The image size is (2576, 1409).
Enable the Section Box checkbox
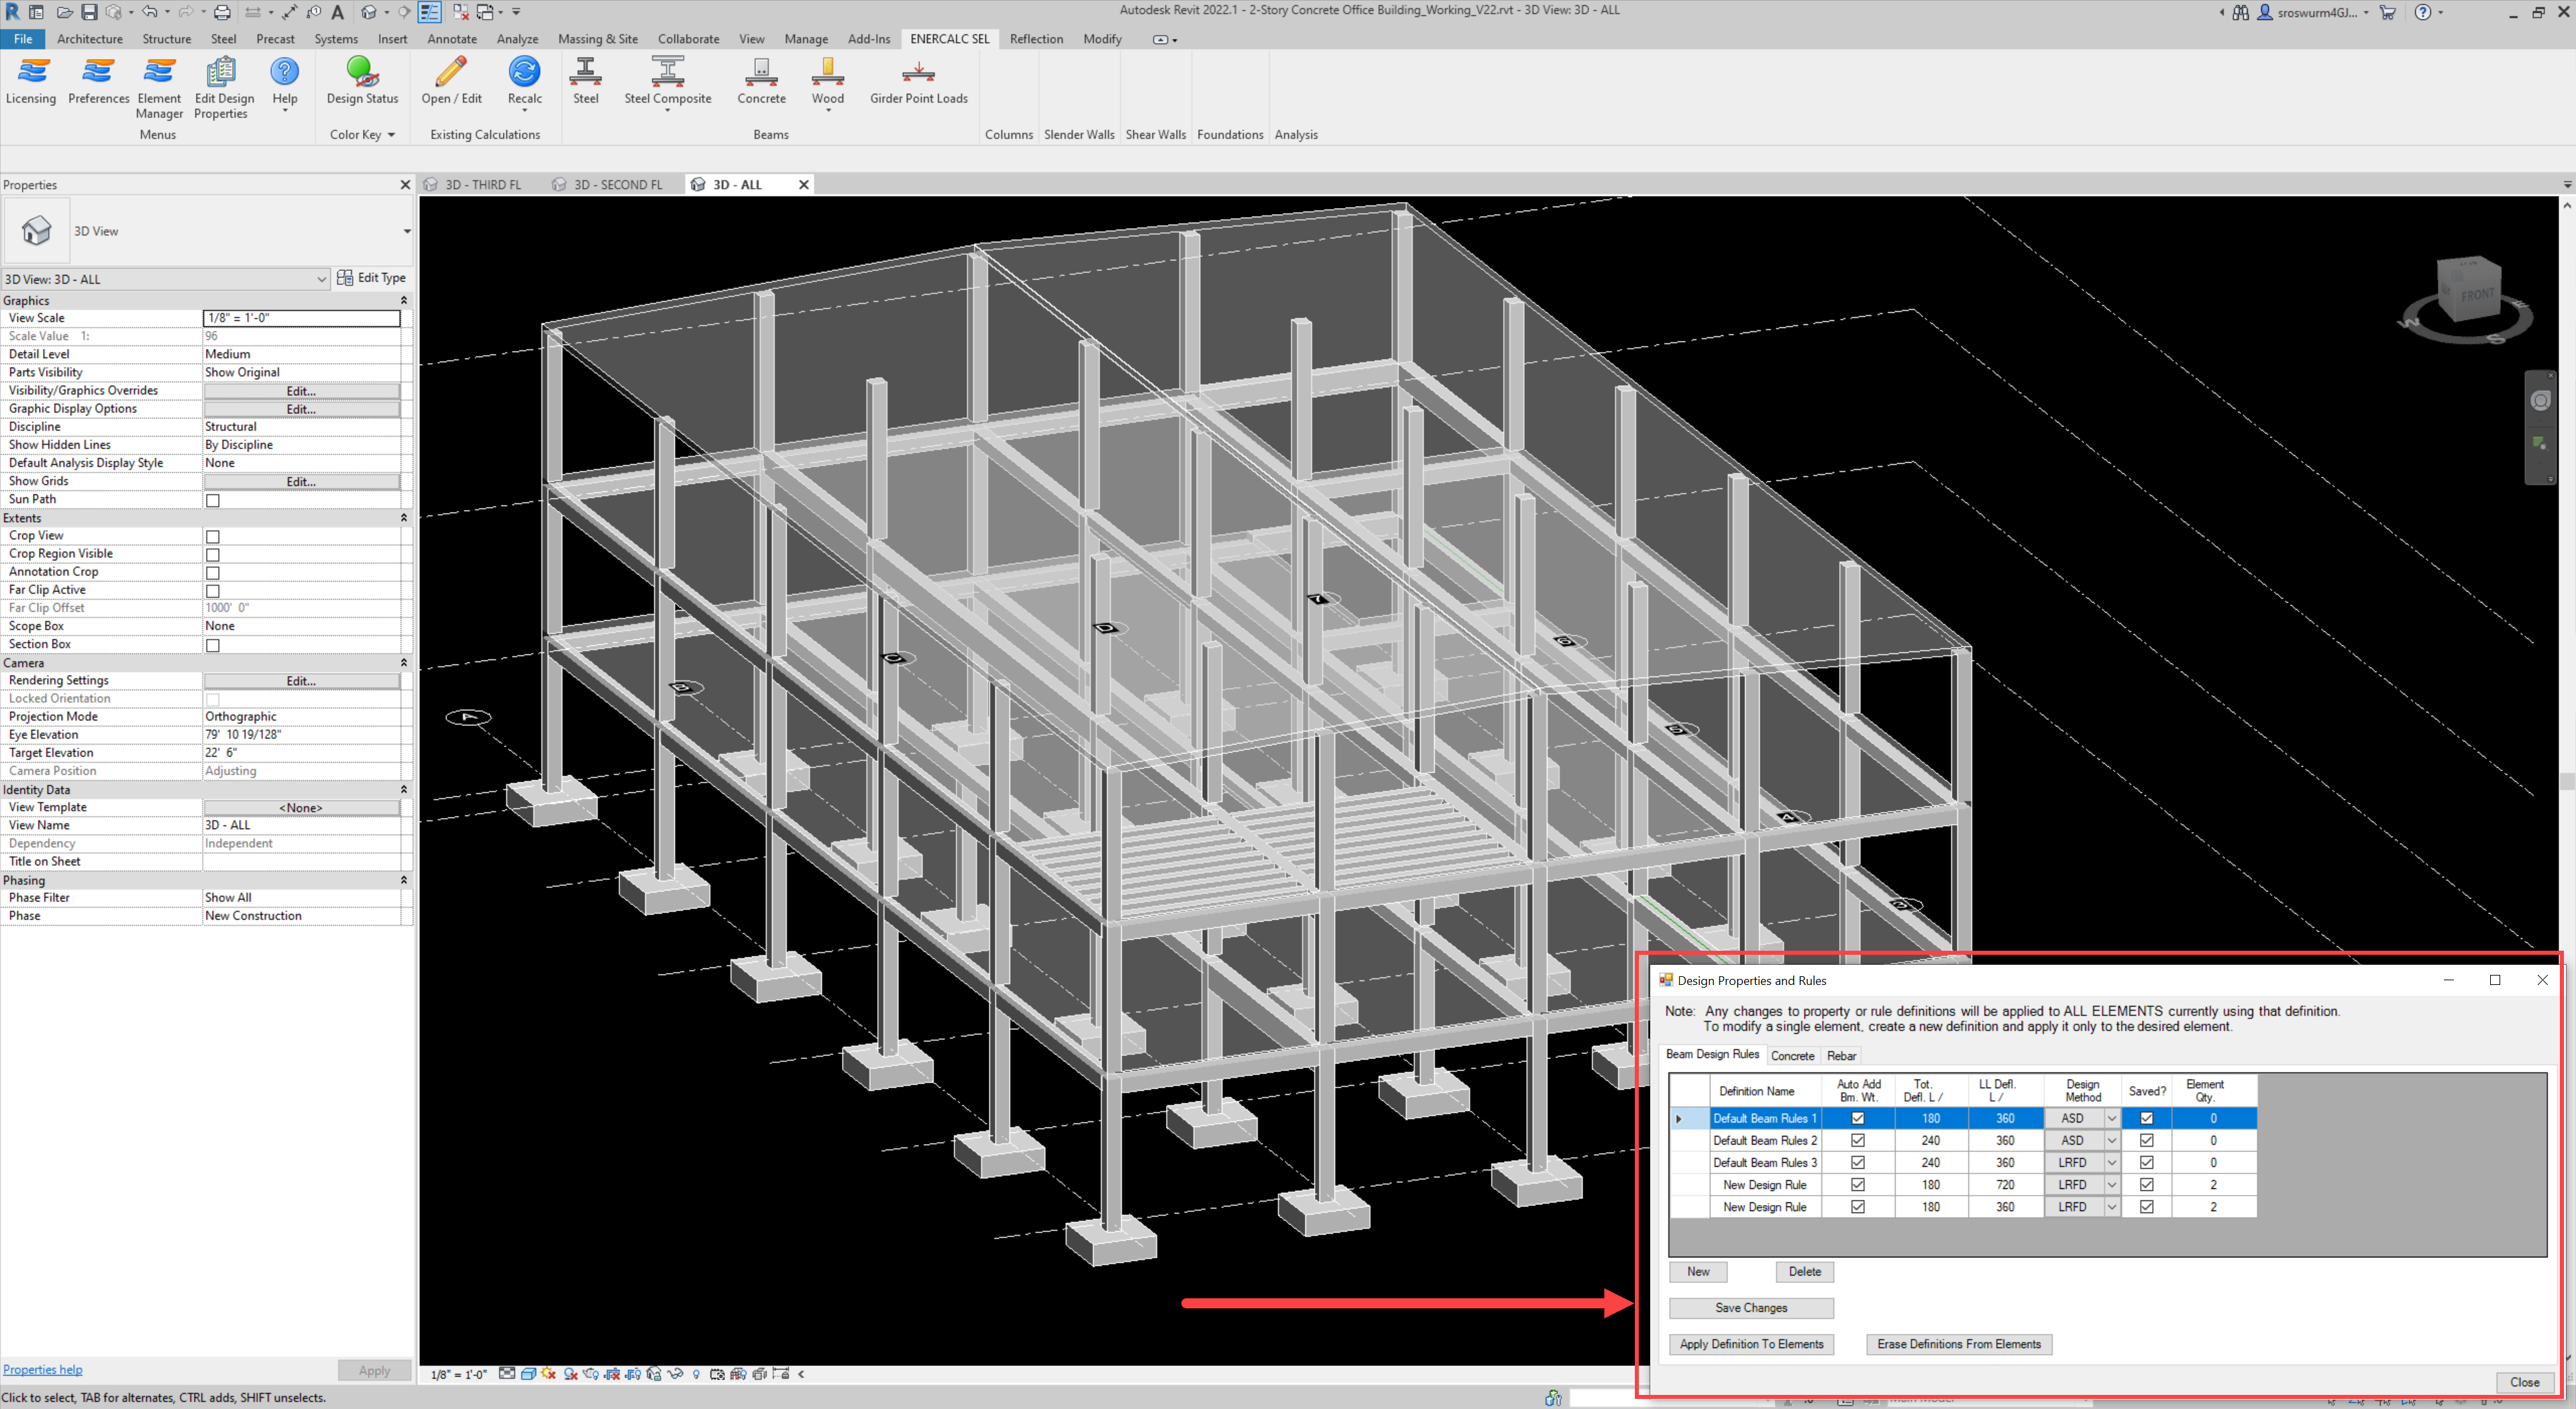point(213,645)
